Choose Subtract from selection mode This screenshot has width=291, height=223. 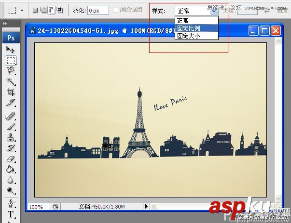click(52, 10)
